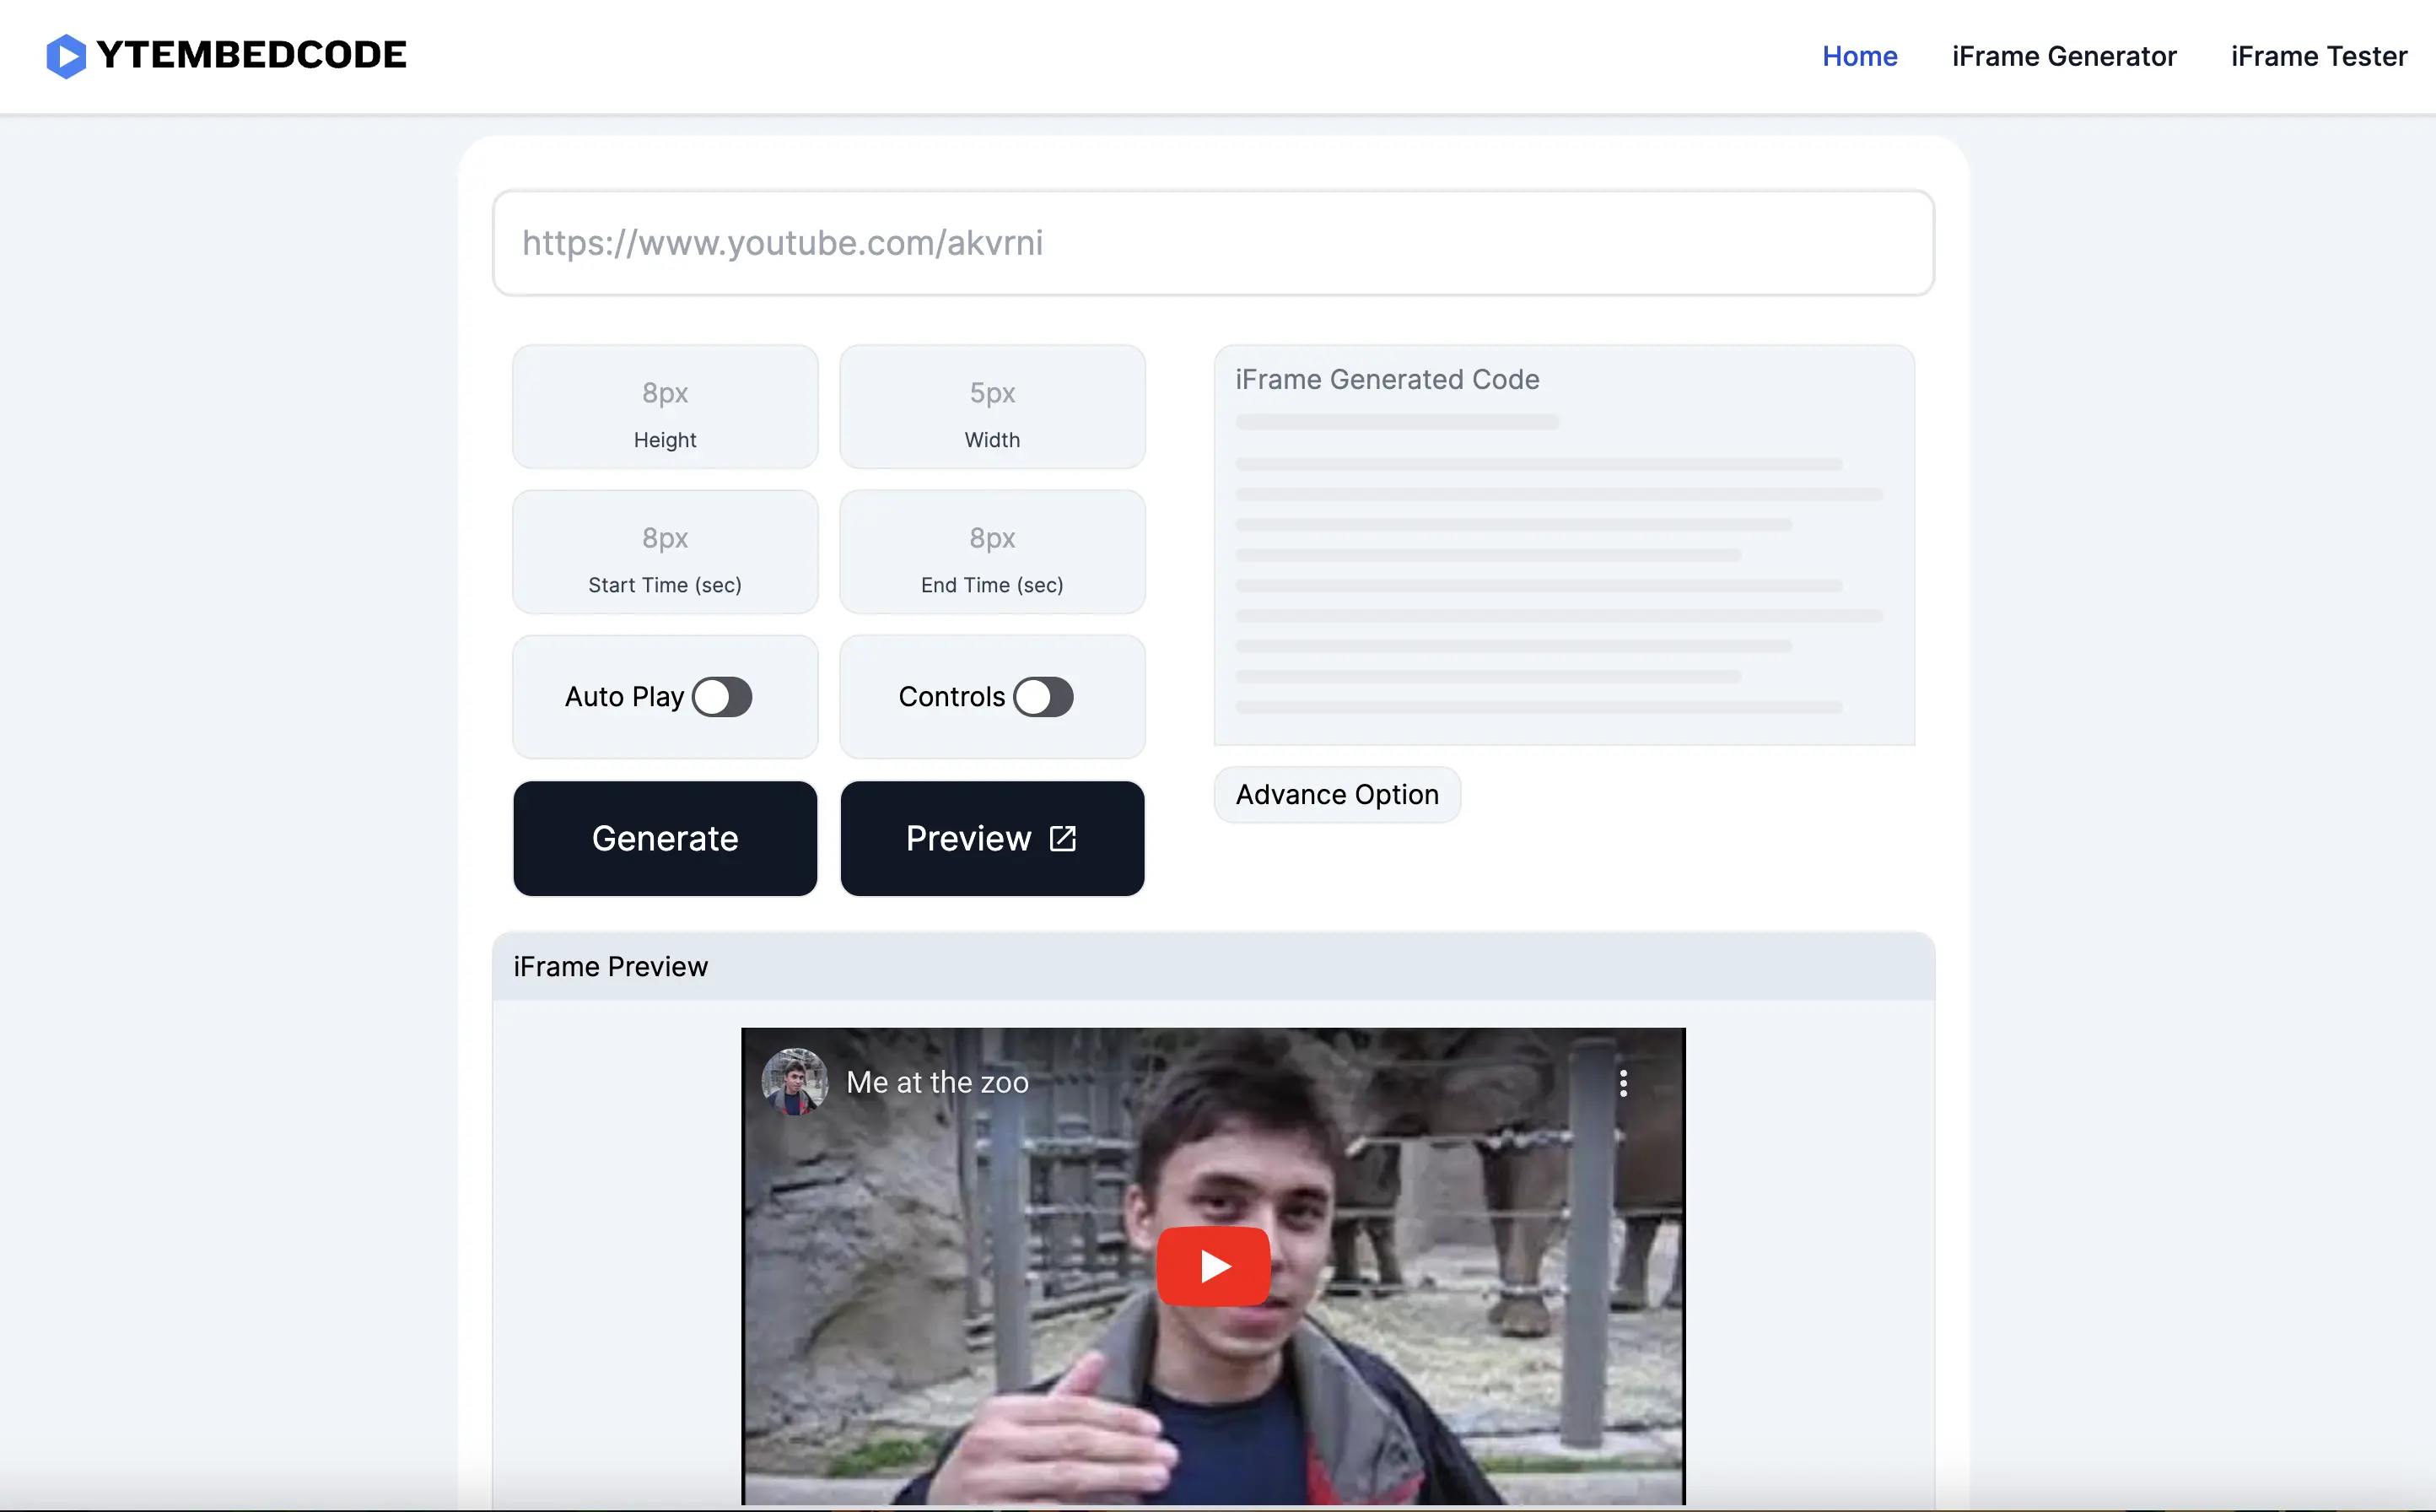Click the channel avatar in video preview
The height and width of the screenshot is (1512, 2436).
click(795, 1081)
